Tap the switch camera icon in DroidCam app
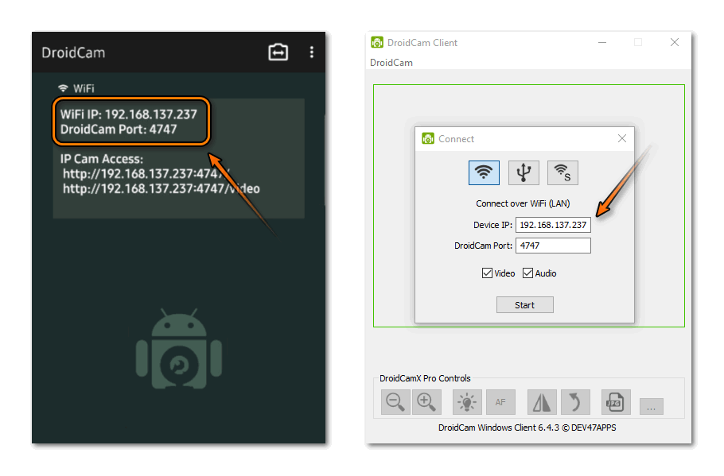 [x=278, y=52]
